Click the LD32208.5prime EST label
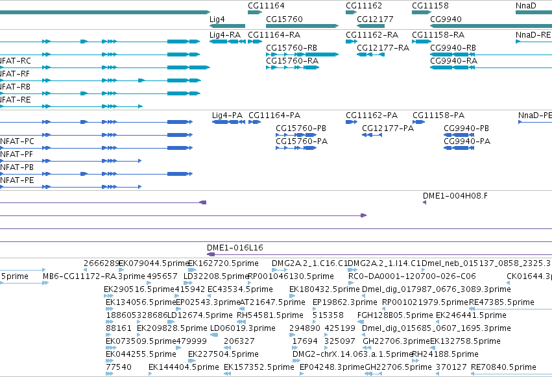 [x=216, y=276]
